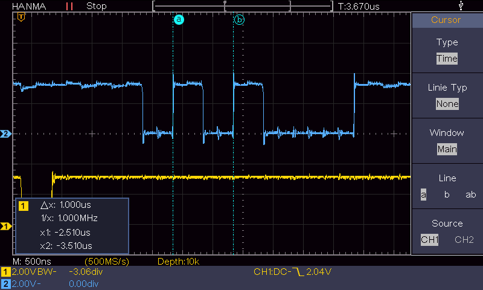Click the orange trigger position T marker
This screenshot has width=483, height=290.
click(21, 17)
